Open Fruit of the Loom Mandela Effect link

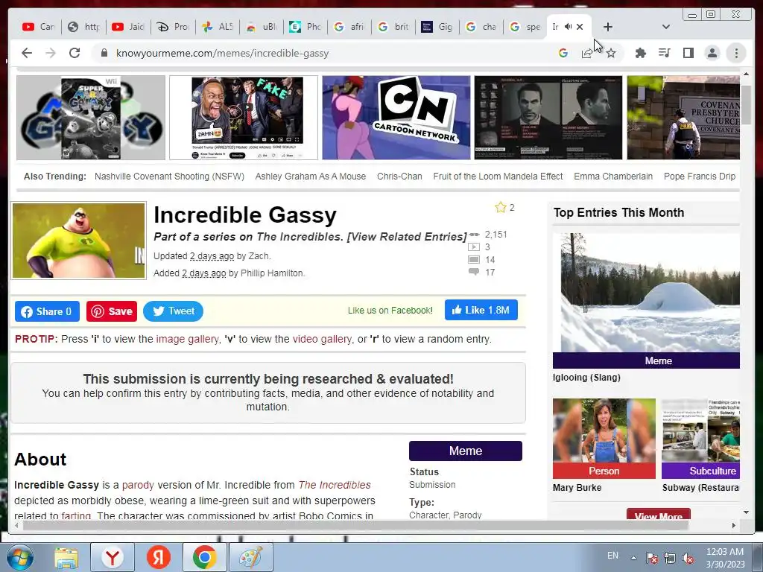[x=498, y=176]
